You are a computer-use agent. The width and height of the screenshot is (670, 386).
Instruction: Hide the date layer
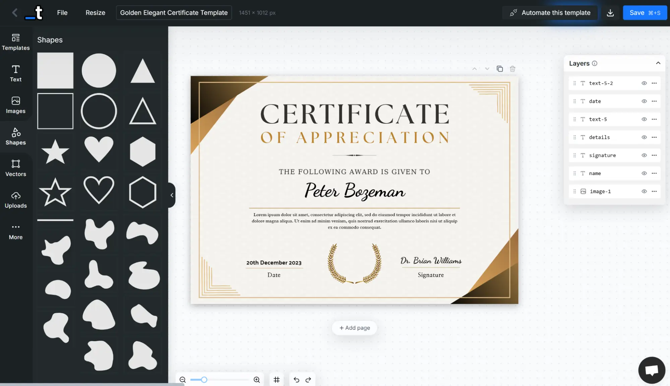click(x=644, y=101)
